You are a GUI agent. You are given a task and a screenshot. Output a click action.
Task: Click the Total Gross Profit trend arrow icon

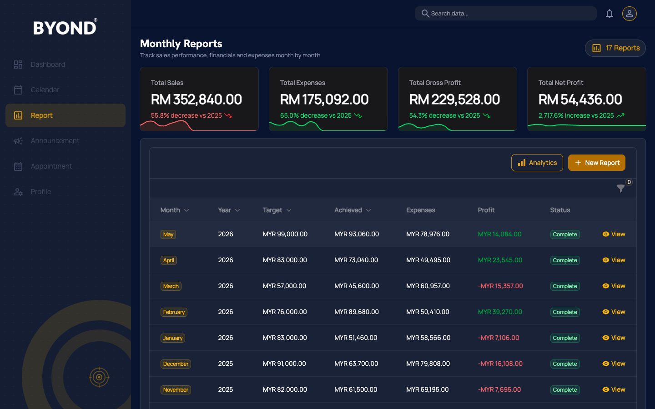(x=487, y=116)
